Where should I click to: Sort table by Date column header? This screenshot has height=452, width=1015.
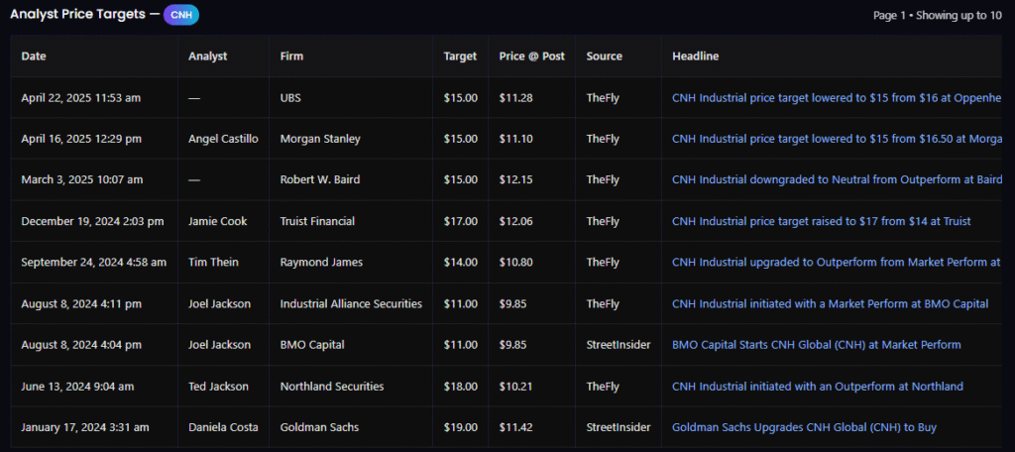point(34,56)
